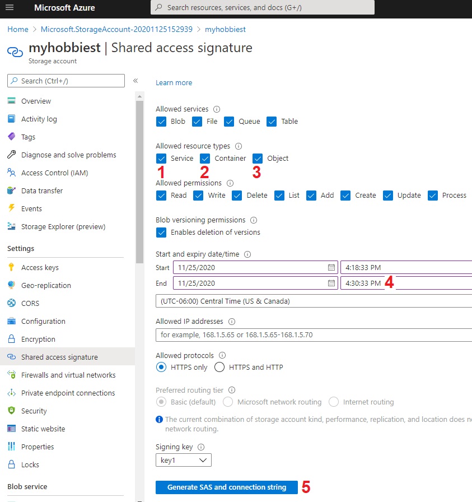Open the time zone dropdown
Screen dimensions: 472x502
(x=314, y=301)
